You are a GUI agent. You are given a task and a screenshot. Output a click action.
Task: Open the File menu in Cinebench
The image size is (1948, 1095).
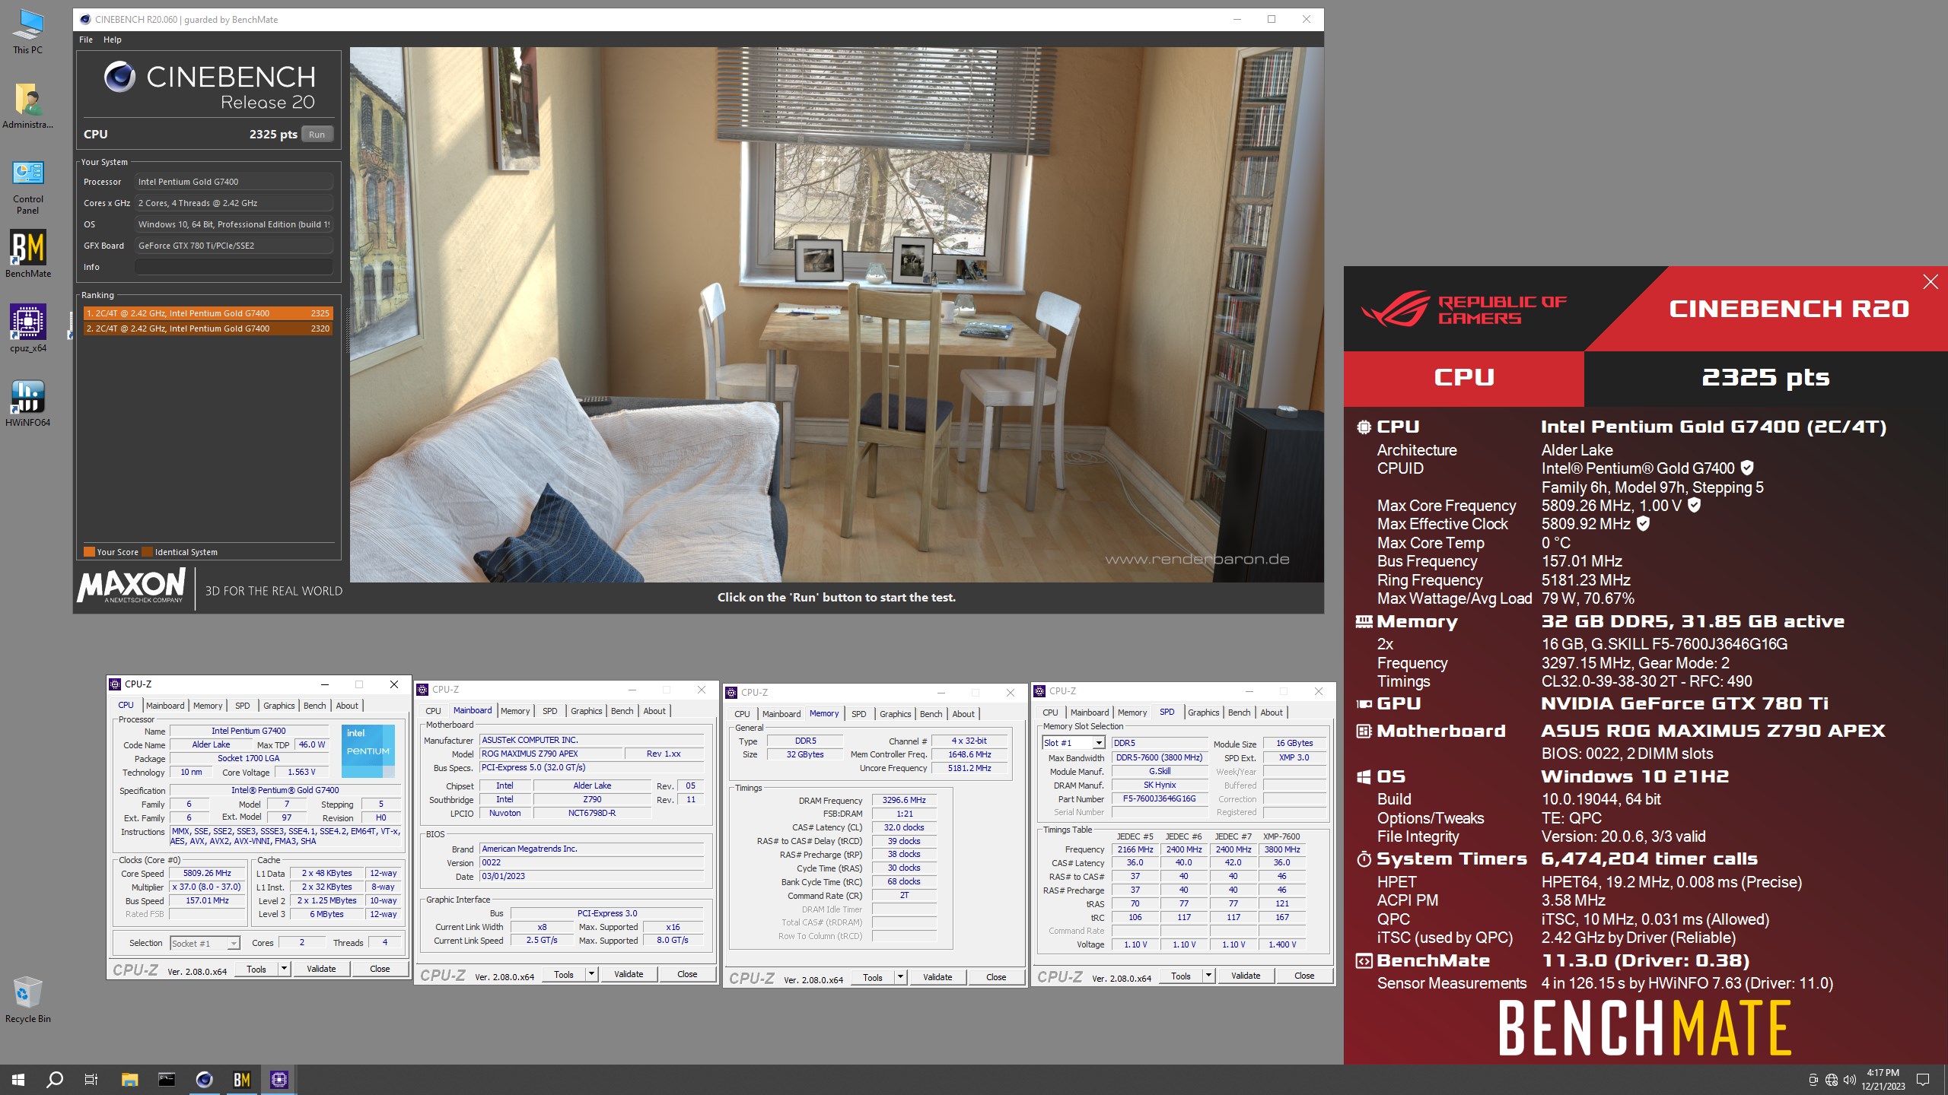(86, 40)
